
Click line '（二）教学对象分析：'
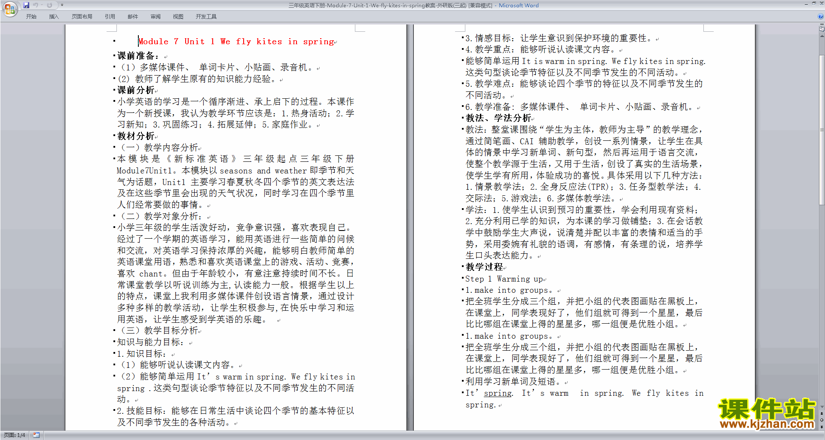[x=160, y=216]
